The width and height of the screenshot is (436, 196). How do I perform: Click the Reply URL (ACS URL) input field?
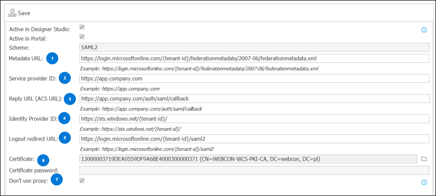(x=255, y=99)
